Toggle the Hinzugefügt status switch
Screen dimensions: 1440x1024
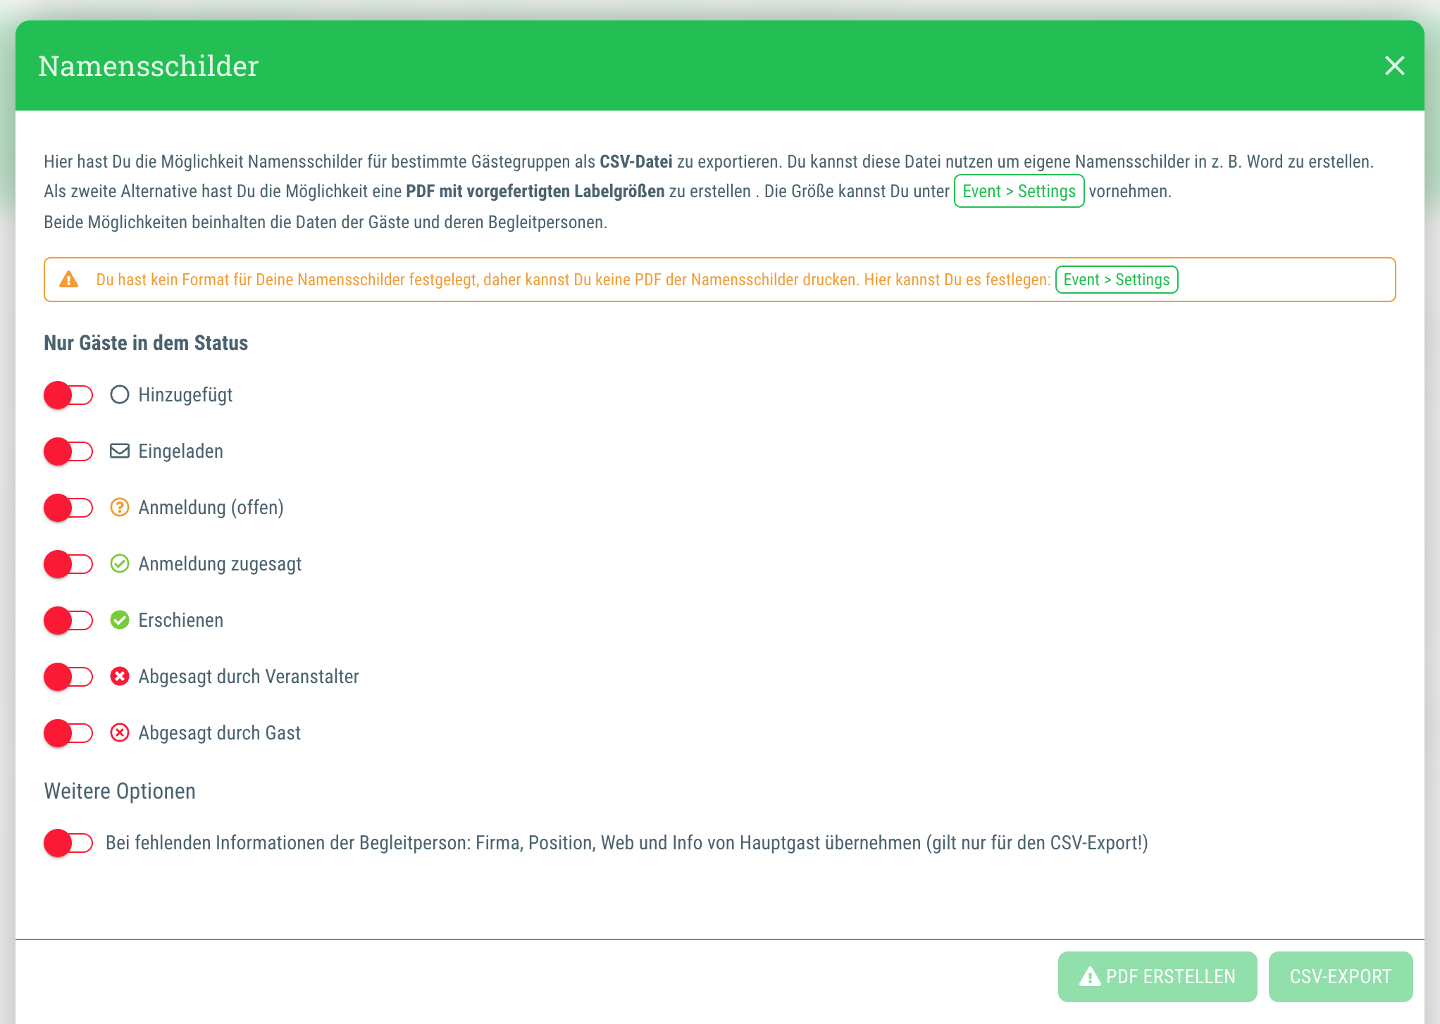click(68, 395)
